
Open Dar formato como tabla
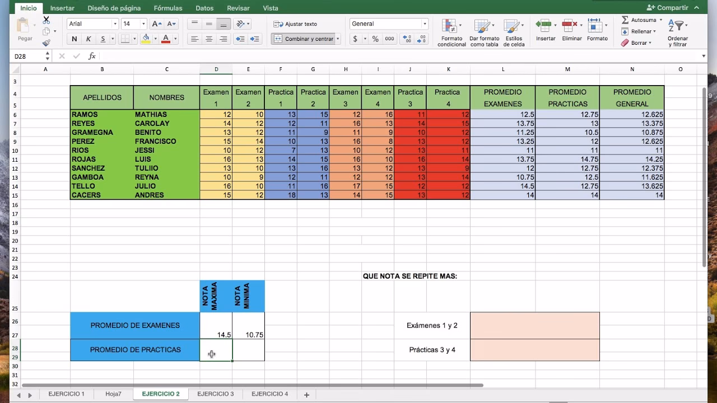tap(483, 28)
